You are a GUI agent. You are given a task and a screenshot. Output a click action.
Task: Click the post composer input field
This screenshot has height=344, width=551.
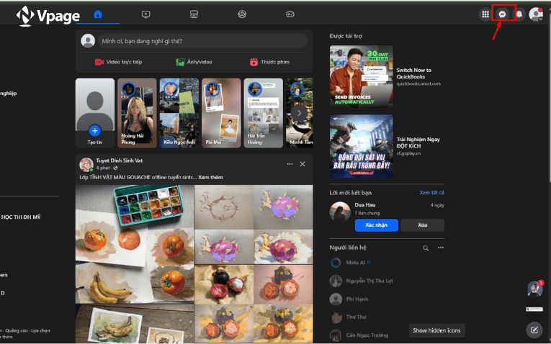pyautogui.click(x=202, y=41)
